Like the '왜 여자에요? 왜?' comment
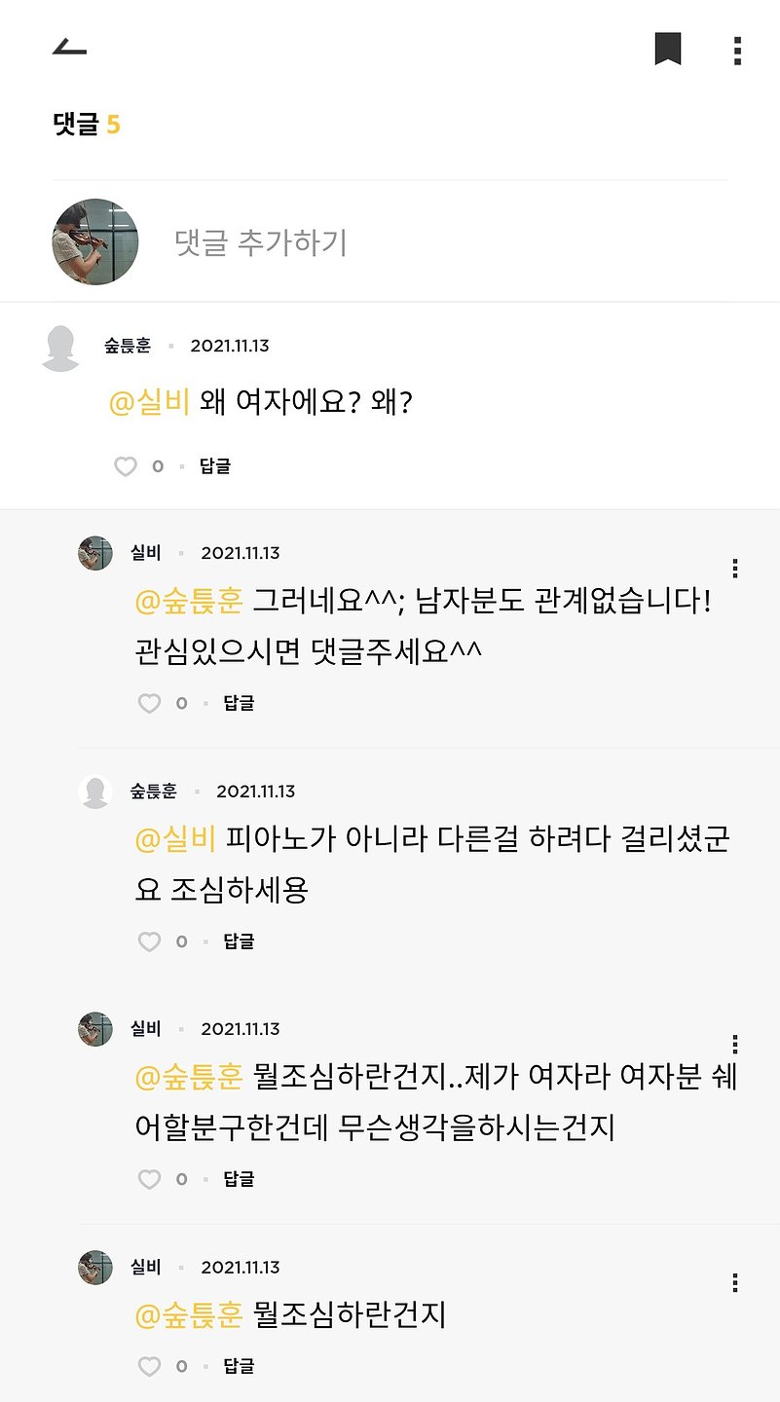 click(126, 466)
